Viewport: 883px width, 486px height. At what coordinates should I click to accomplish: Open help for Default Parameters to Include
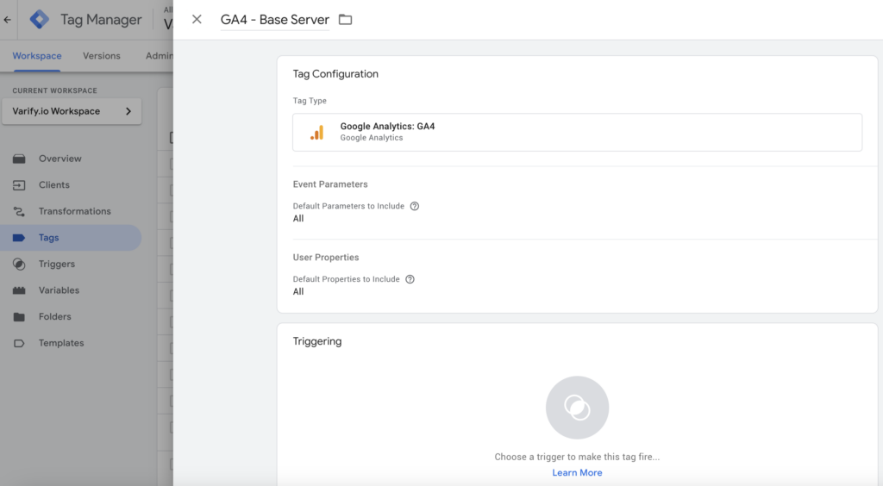415,207
